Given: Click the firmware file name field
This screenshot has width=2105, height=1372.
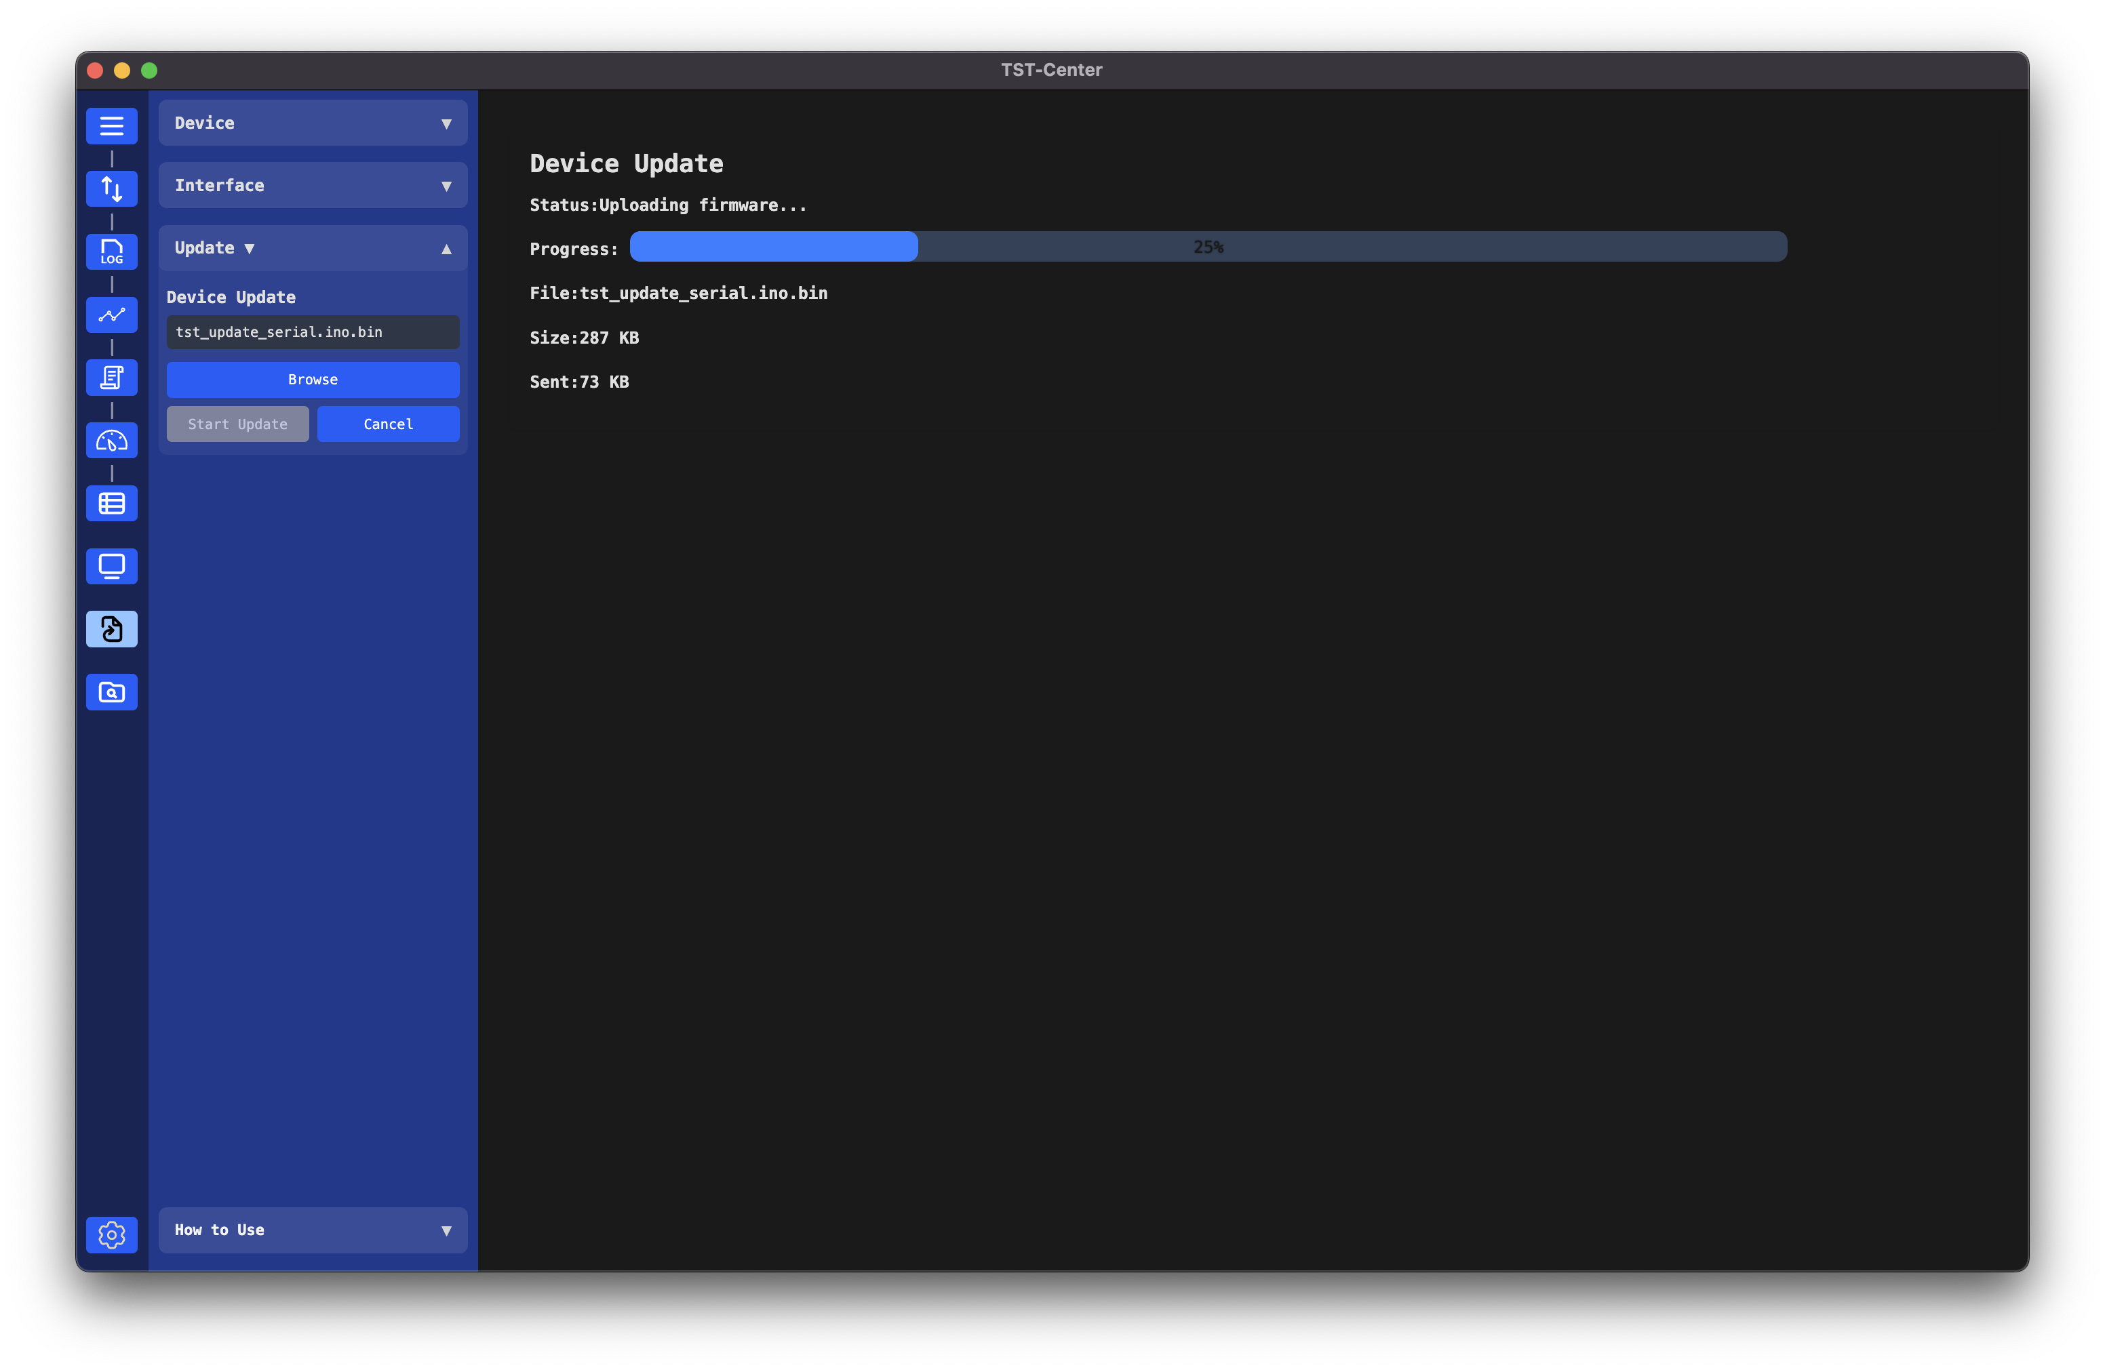Looking at the screenshot, I should [313, 332].
